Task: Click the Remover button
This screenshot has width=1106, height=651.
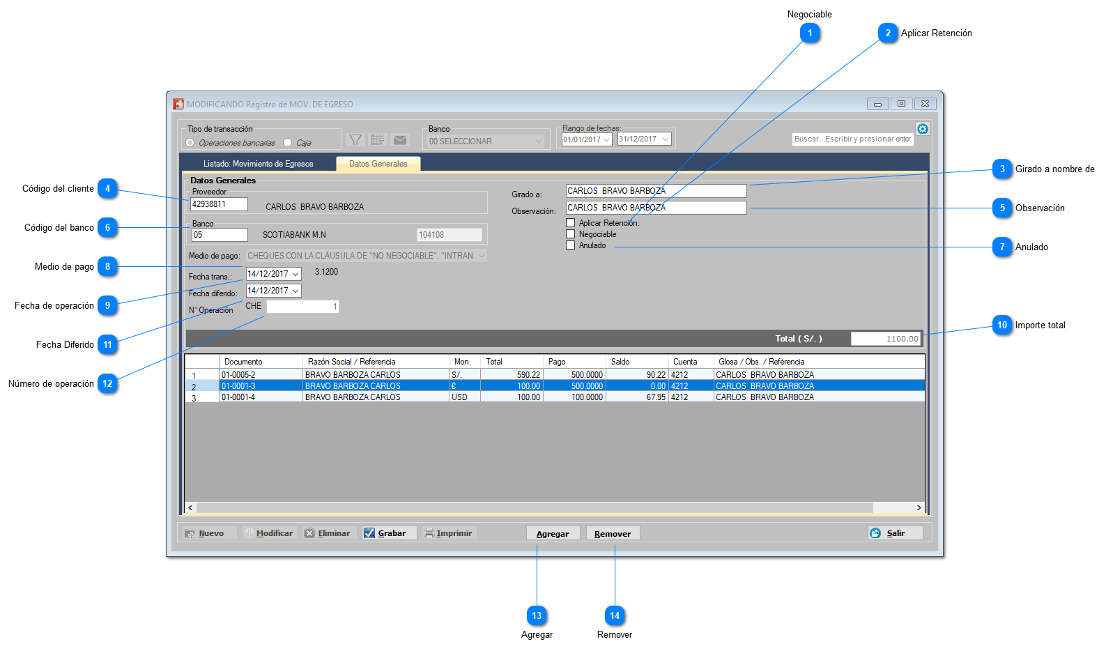Action: pyautogui.click(x=613, y=534)
